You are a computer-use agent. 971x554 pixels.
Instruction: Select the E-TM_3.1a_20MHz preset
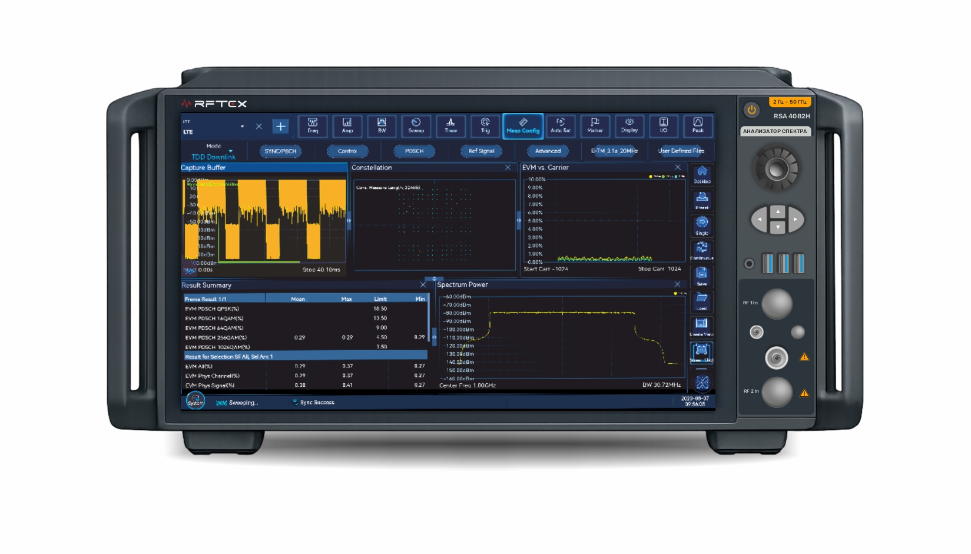614,151
